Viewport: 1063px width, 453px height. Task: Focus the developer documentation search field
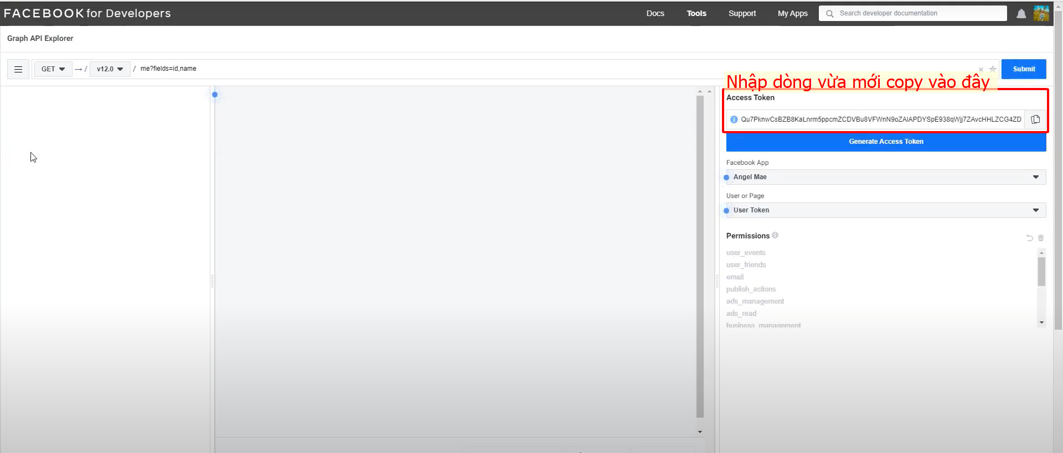pos(912,13)
